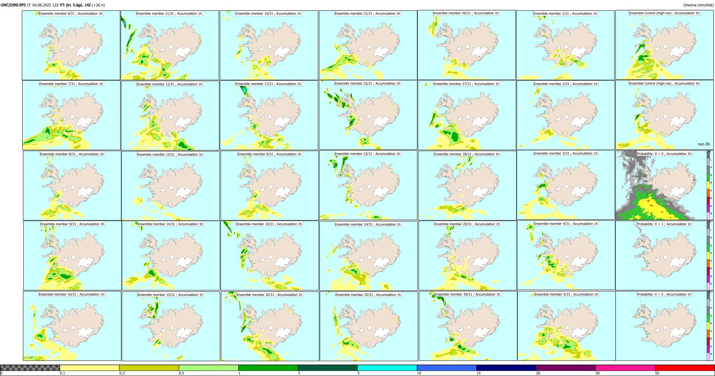Click the cyan 5–10 legend swatch

click(387, 368)
